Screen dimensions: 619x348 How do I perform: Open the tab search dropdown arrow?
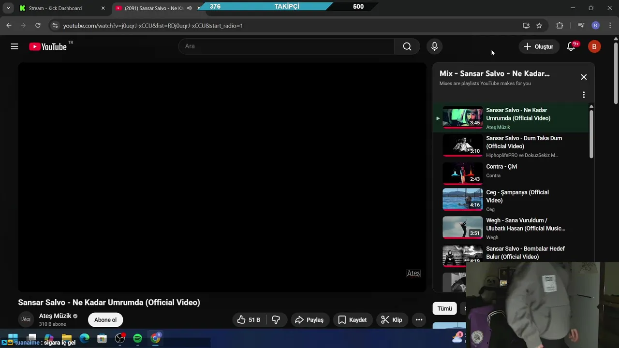point(8,8)
